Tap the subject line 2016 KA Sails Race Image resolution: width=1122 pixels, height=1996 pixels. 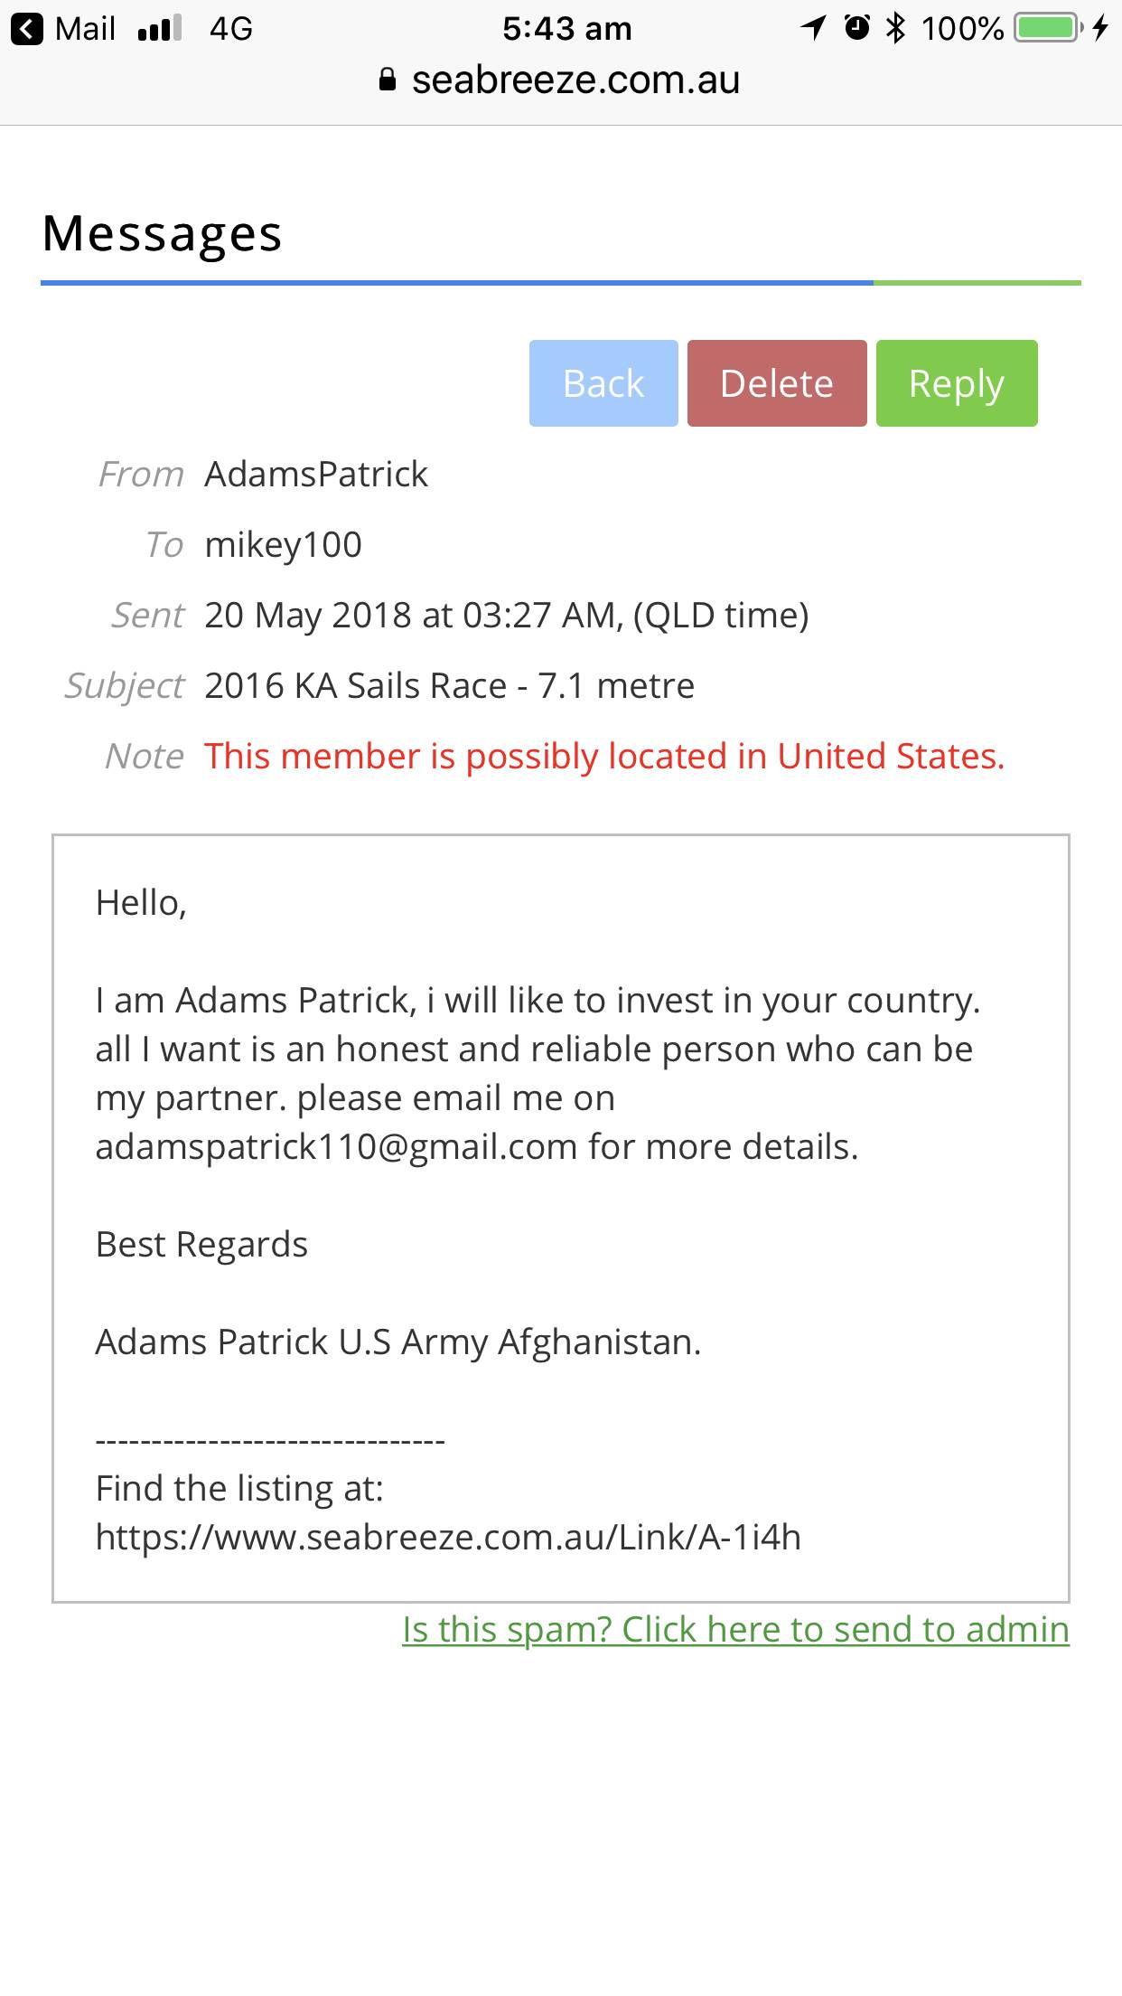click(x=449, y=686)
